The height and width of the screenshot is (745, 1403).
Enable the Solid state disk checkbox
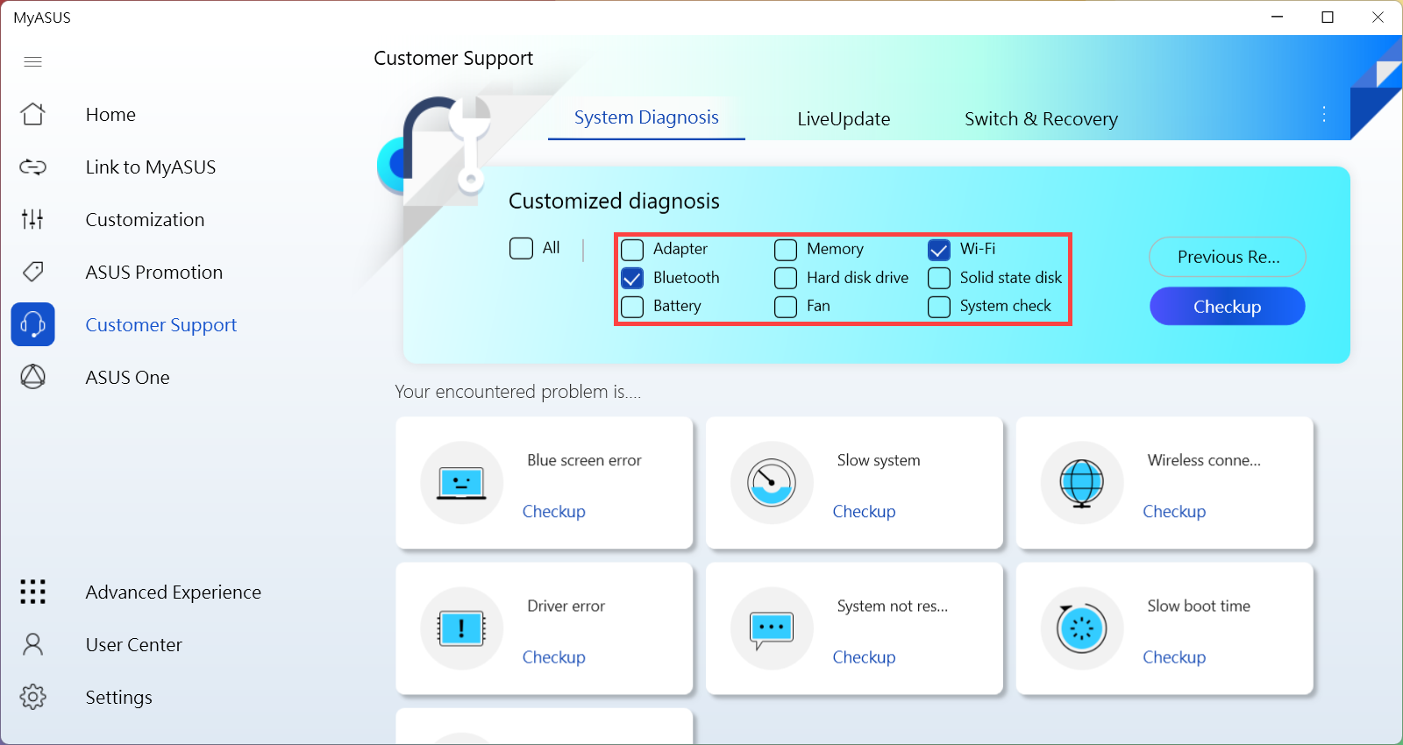click(939, 278)
